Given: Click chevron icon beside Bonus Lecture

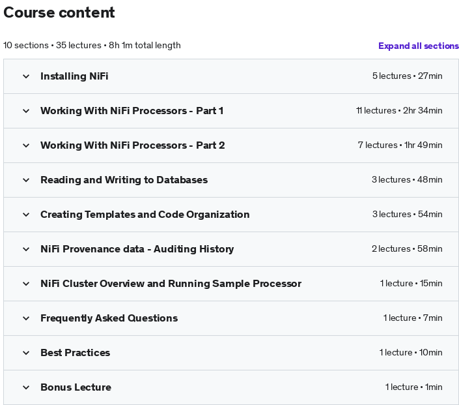Looking at the screenshot, I should [26, 387].
